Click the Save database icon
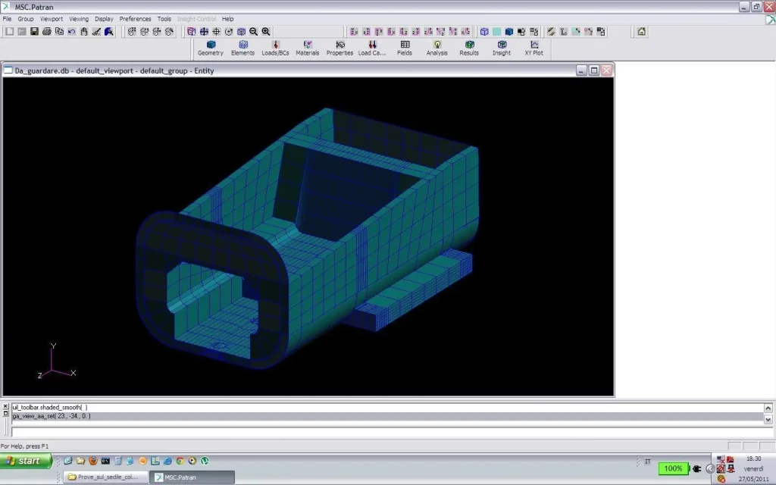The height and width of the screenshot is (485, 776). coord(34,32)
